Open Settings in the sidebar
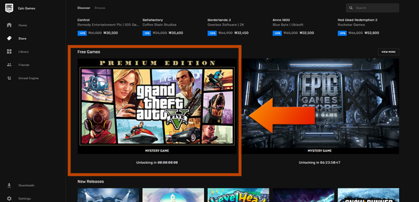The image size is (419, 202). [25, 199]
